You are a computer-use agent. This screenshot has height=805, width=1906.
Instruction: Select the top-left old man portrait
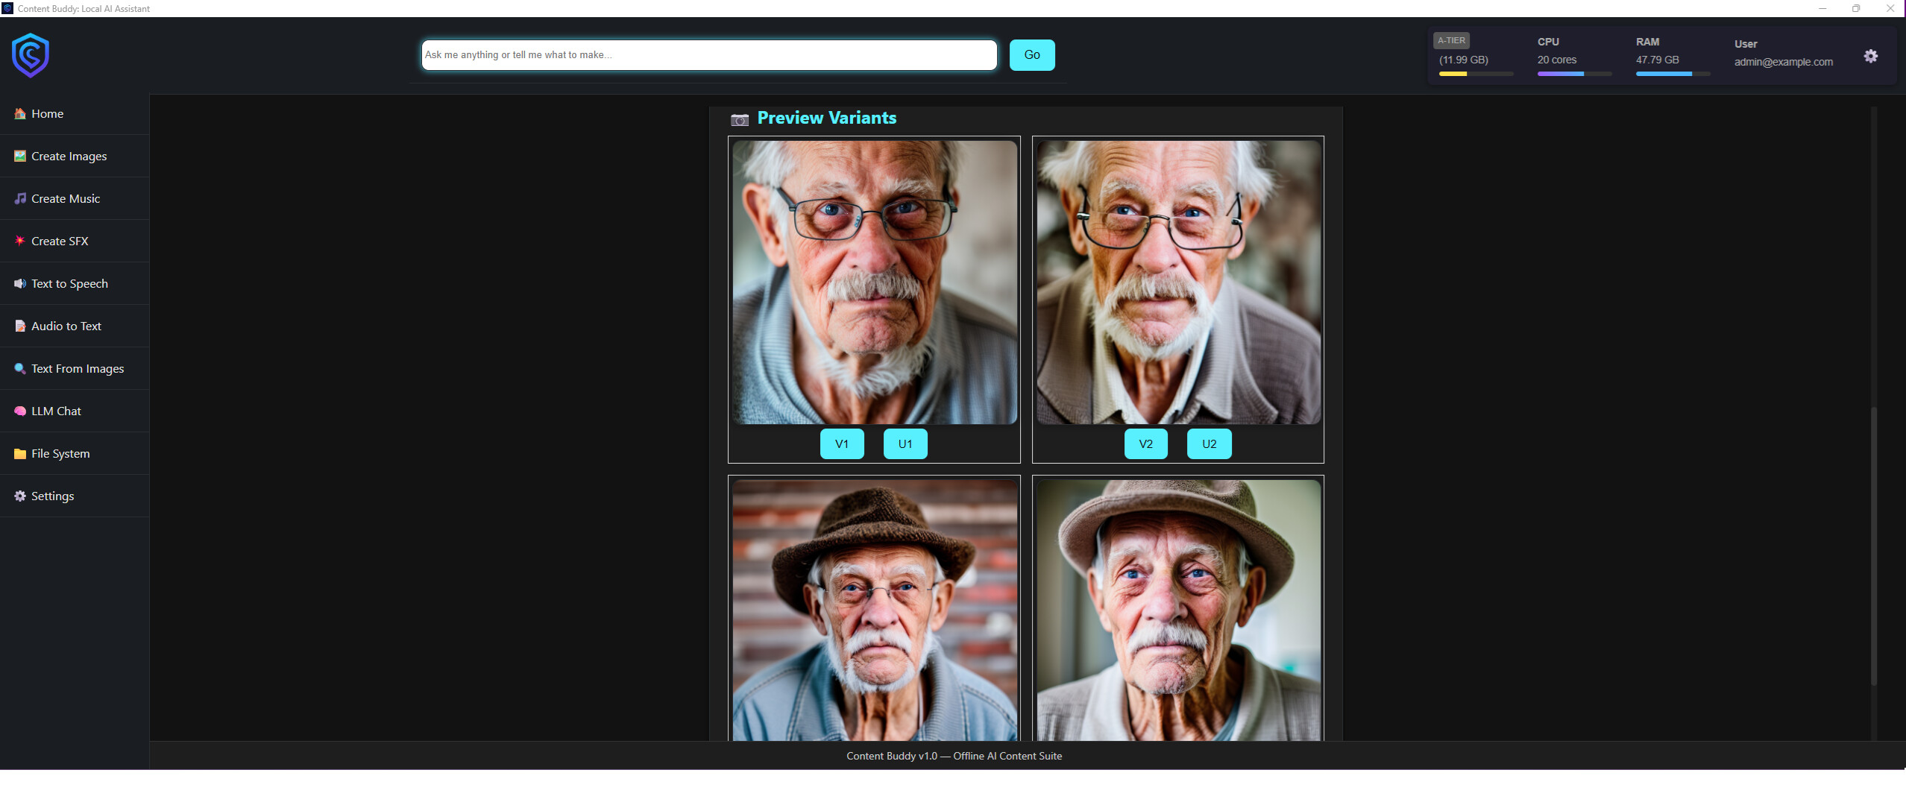pyautogui.click(x=873, y=283)
